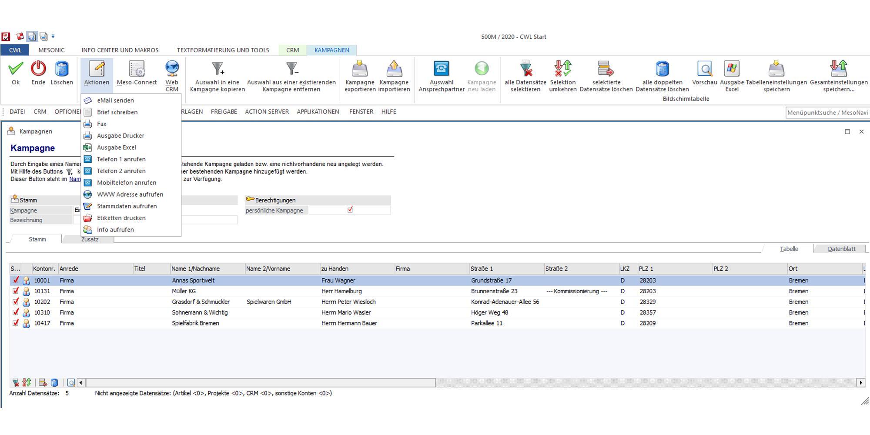Toggle selection checkbox for row 10131
Screen dimensions: 870x435
[16, 291]
